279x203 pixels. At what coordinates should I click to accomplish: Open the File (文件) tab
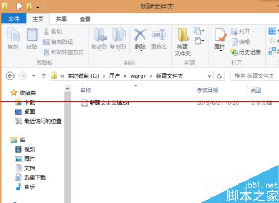point(14,18)
